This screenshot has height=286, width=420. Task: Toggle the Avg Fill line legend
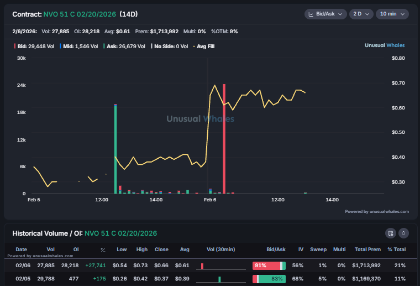pyautogui.click(x=203, y=46)
